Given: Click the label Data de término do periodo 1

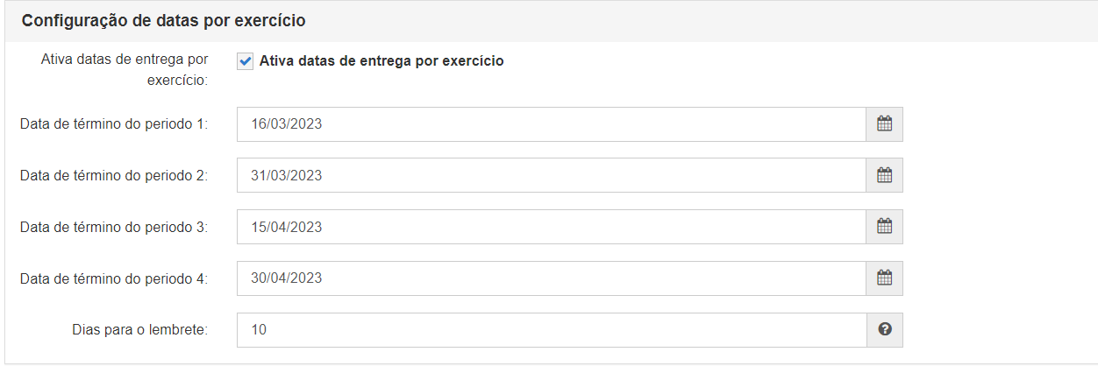Looking at the screenshot, I should pos(114,124).
